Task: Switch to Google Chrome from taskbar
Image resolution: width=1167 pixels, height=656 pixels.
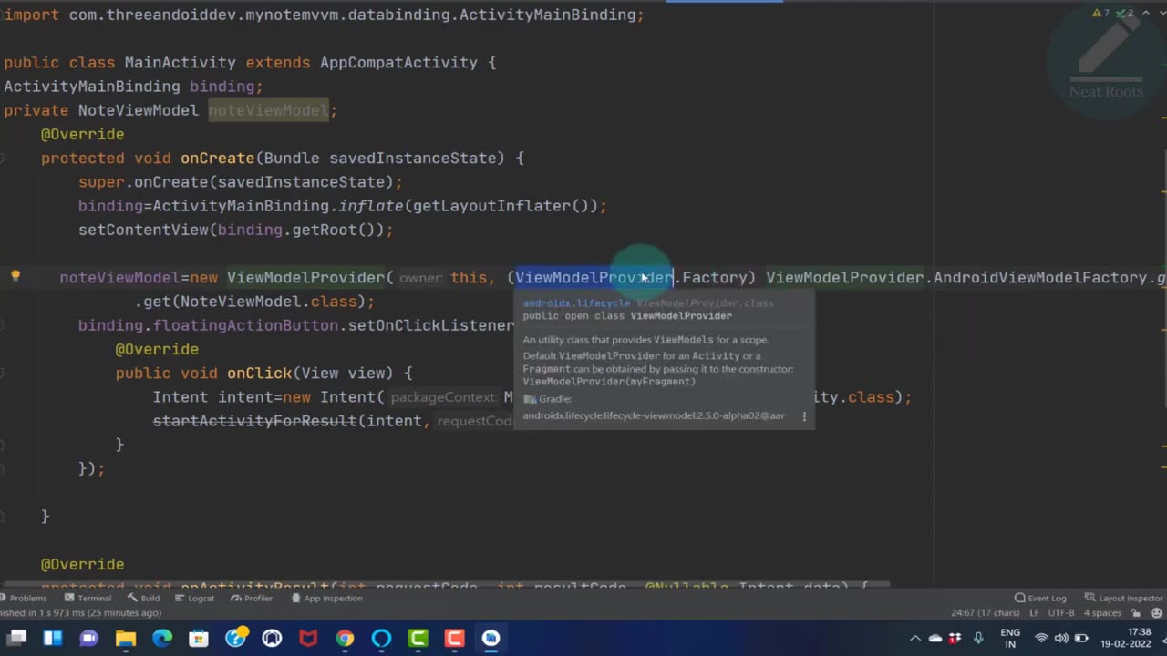Action: [x=345, y=639]
